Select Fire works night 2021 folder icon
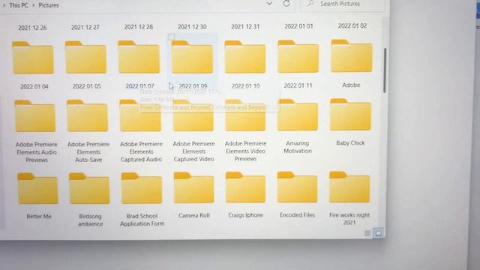 point(349,187)
